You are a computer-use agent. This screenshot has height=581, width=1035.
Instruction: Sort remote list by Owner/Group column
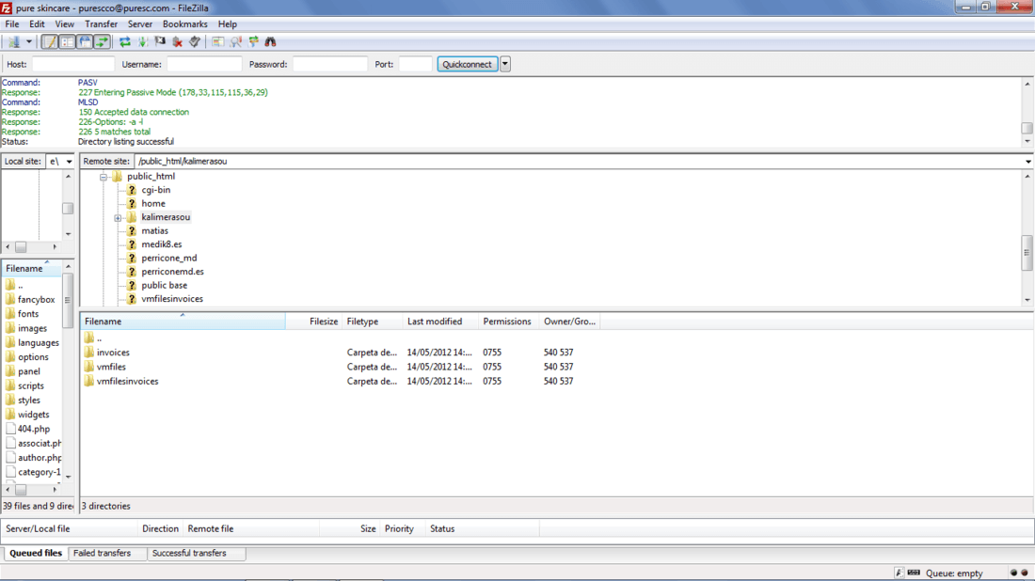click(569, 322)
